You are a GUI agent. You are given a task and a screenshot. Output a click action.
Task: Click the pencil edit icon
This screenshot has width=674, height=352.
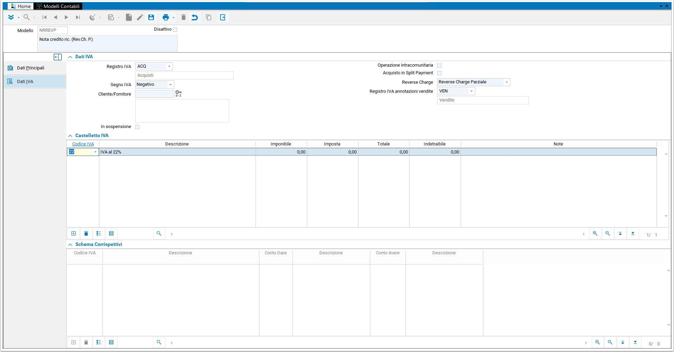(140, 17)
